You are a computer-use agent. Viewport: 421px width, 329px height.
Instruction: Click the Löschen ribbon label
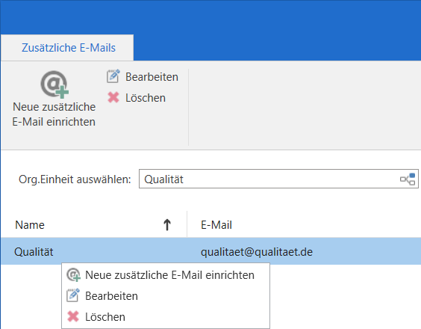tap(146, 98)
